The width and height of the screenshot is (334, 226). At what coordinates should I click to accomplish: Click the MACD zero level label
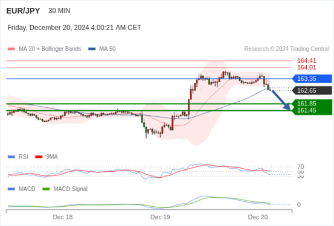[x=299, y=205]
